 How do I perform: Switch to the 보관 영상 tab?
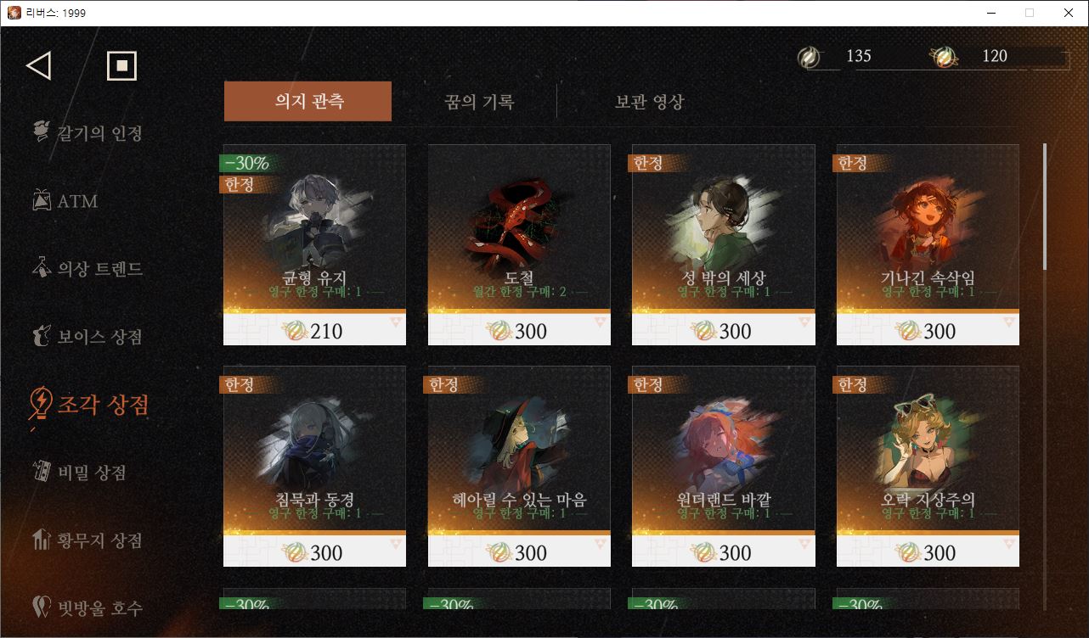(x=649, y=102)
